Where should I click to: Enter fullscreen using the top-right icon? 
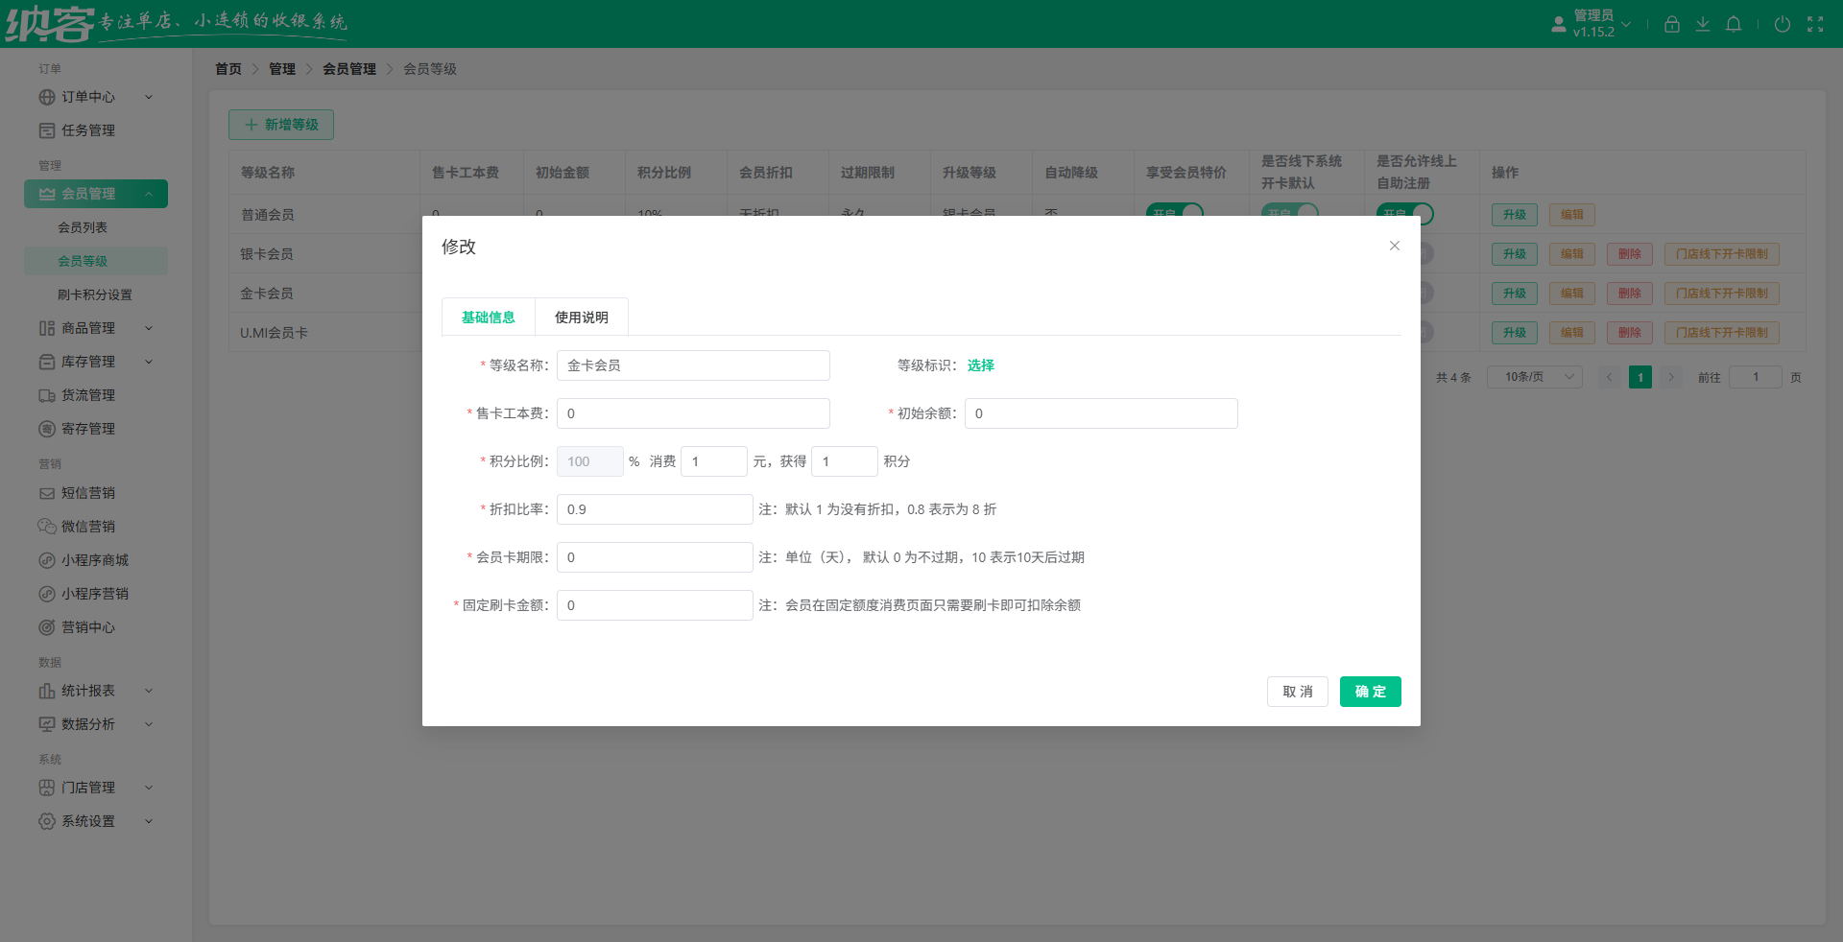point(1815,24)
